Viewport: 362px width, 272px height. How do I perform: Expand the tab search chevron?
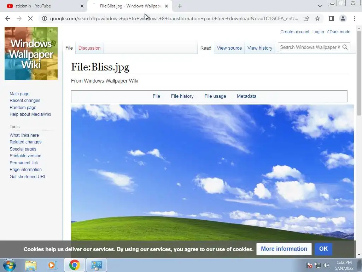(320, 6)
